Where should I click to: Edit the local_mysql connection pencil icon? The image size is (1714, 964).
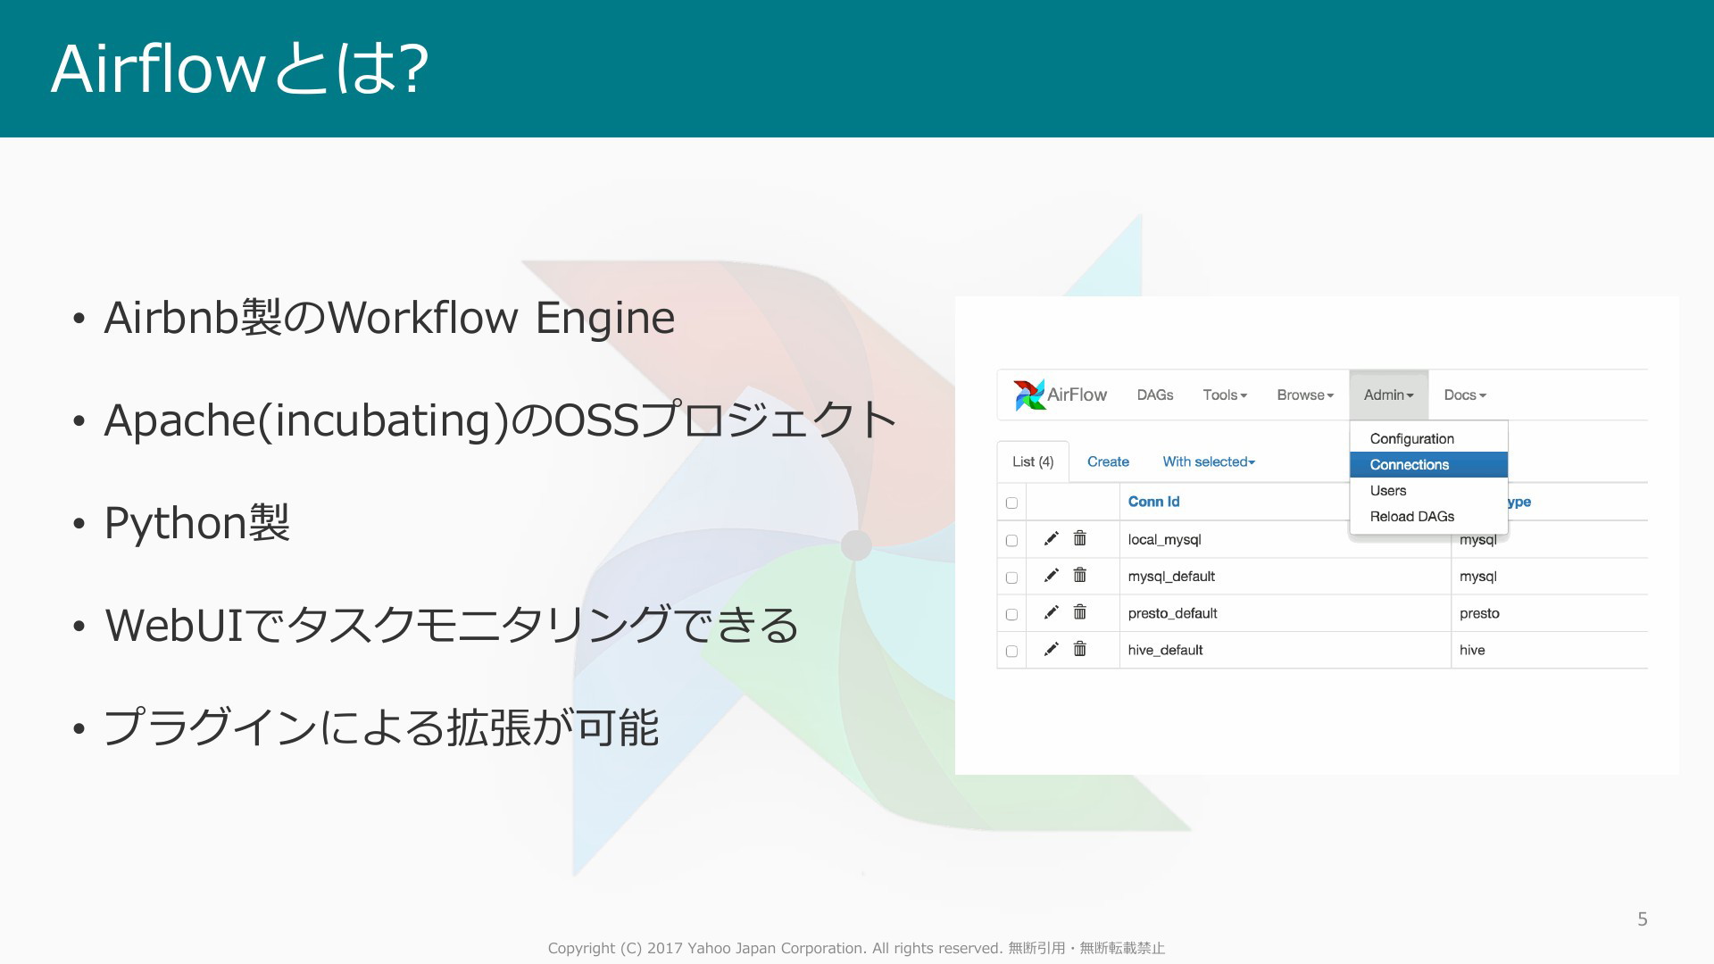tap(1052, 538)
